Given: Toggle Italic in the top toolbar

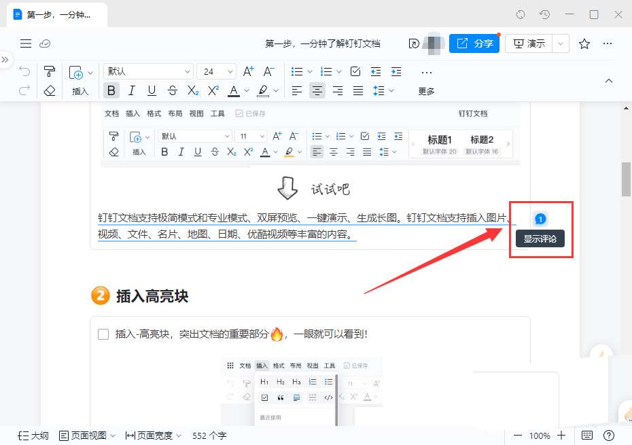Looking at the screenshot, I should point(131,90).
